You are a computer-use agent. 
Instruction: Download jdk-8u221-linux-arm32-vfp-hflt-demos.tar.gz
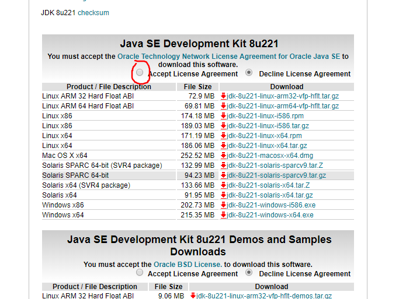(x=264, y=296)
